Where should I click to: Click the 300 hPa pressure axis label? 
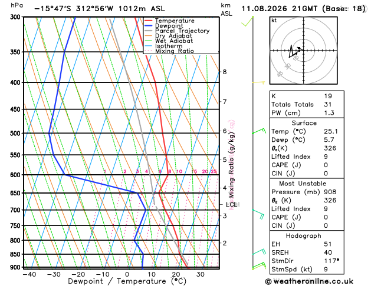click(15, 17)
